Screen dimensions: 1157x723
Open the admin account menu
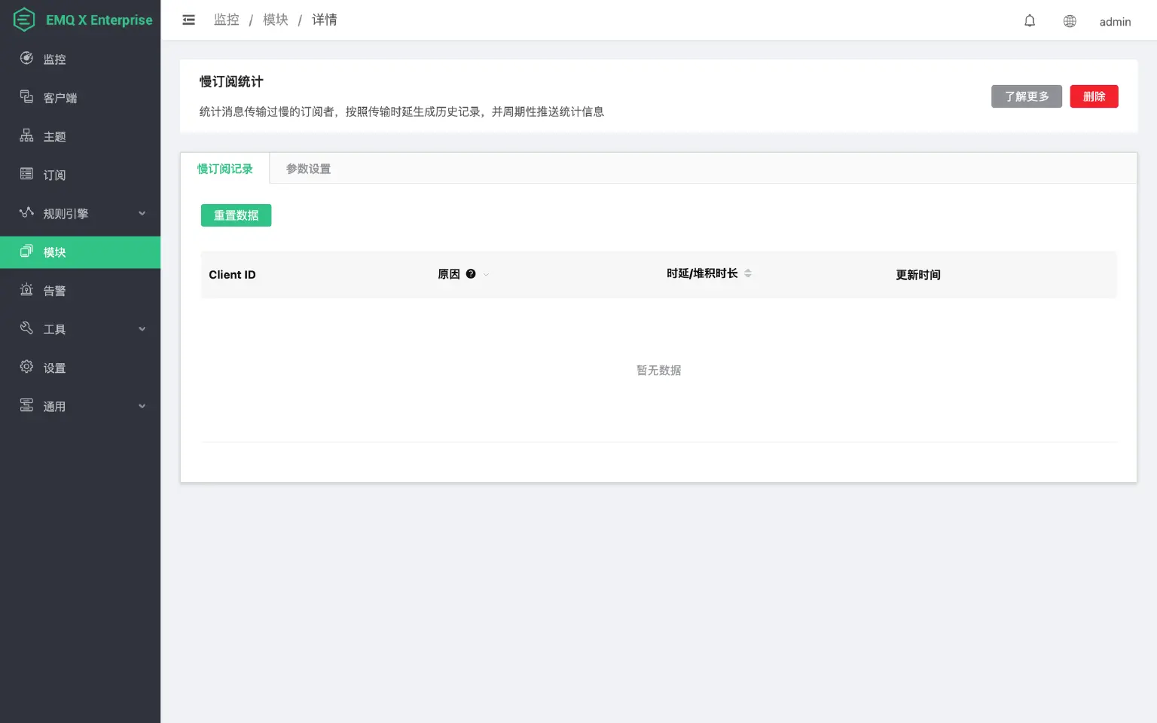(x=1115, y=22)
